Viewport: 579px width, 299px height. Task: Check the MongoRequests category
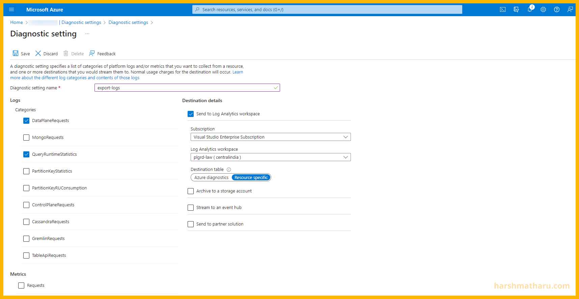[26, 138]
